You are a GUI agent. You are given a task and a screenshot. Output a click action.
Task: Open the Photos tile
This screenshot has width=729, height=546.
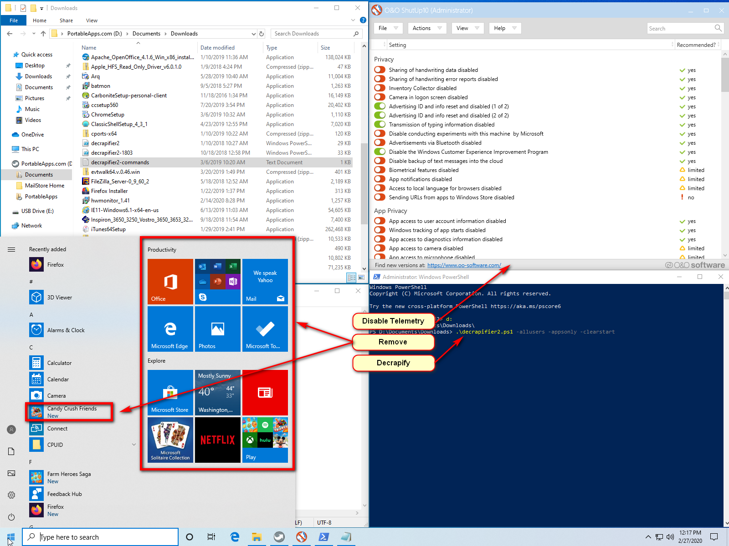click(218, 329)
